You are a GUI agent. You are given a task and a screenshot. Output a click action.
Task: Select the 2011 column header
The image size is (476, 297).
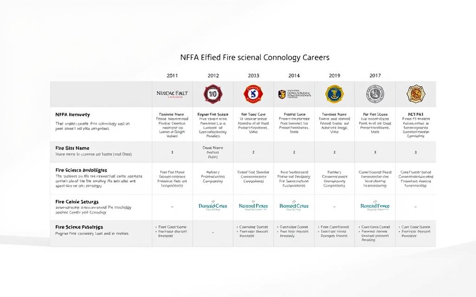click(x=172, y=75)
